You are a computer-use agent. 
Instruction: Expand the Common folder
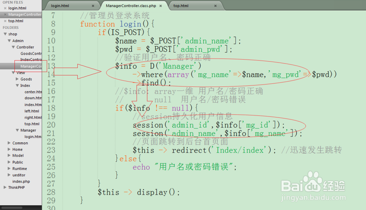(9, 143)
